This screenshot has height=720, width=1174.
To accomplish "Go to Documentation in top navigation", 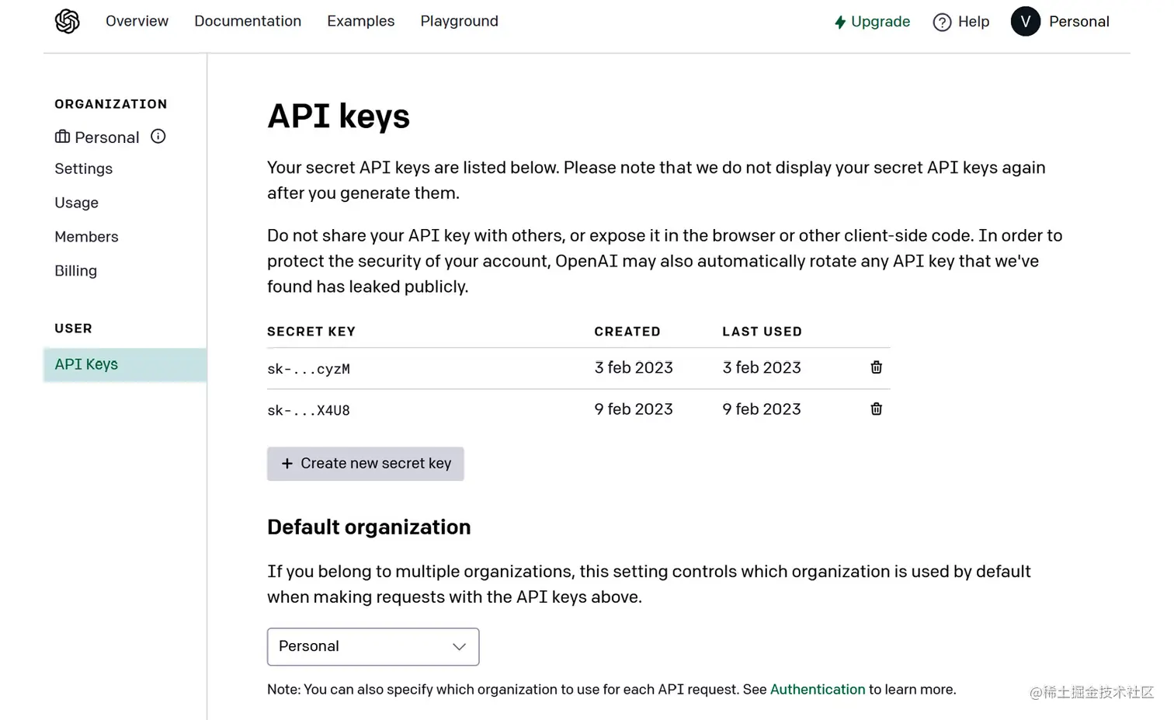I will (x=248, y=21).
